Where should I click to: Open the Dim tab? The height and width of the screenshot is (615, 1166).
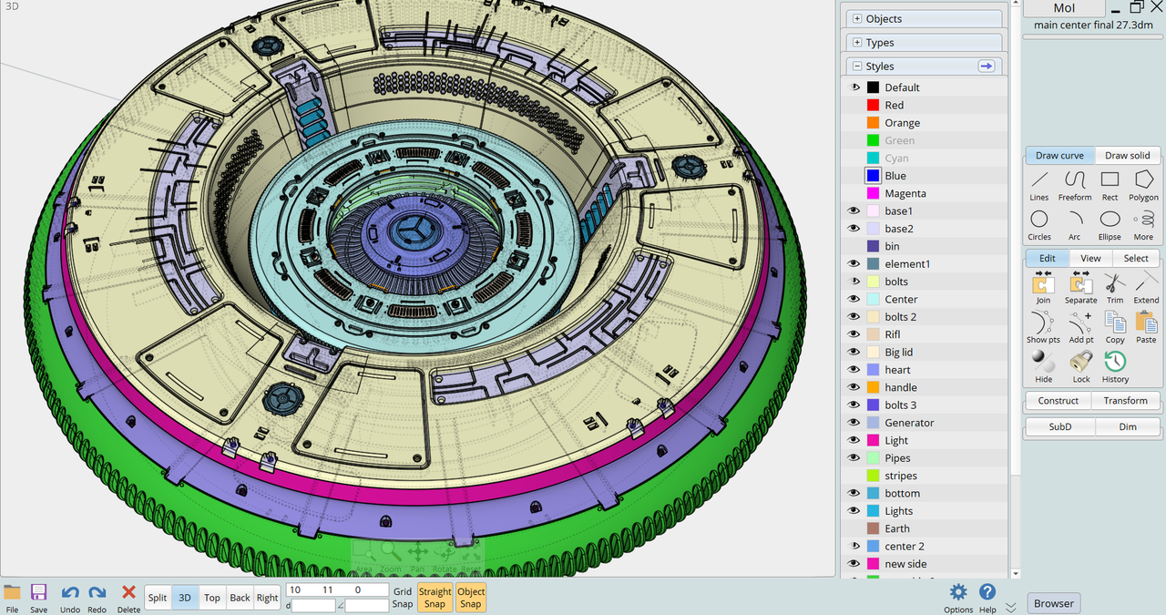(1128, 426)
